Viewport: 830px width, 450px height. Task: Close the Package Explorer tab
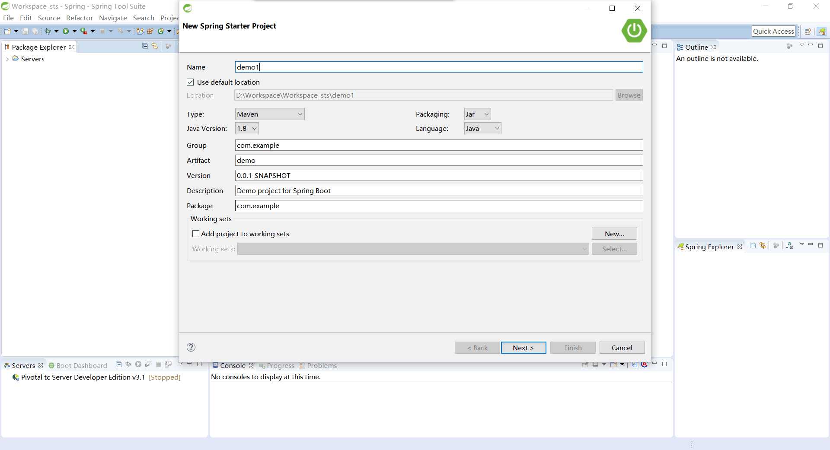[71, 47]
